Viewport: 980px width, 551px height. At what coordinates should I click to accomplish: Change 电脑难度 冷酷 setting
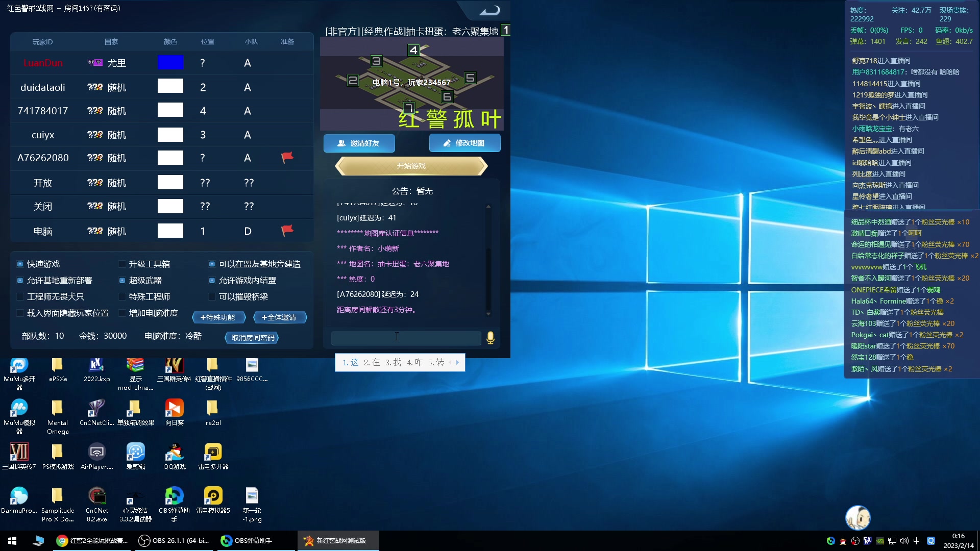click(x=173, y=336)
